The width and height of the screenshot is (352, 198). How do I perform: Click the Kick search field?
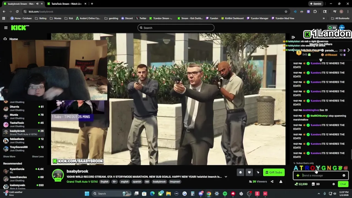coord(176,28)
